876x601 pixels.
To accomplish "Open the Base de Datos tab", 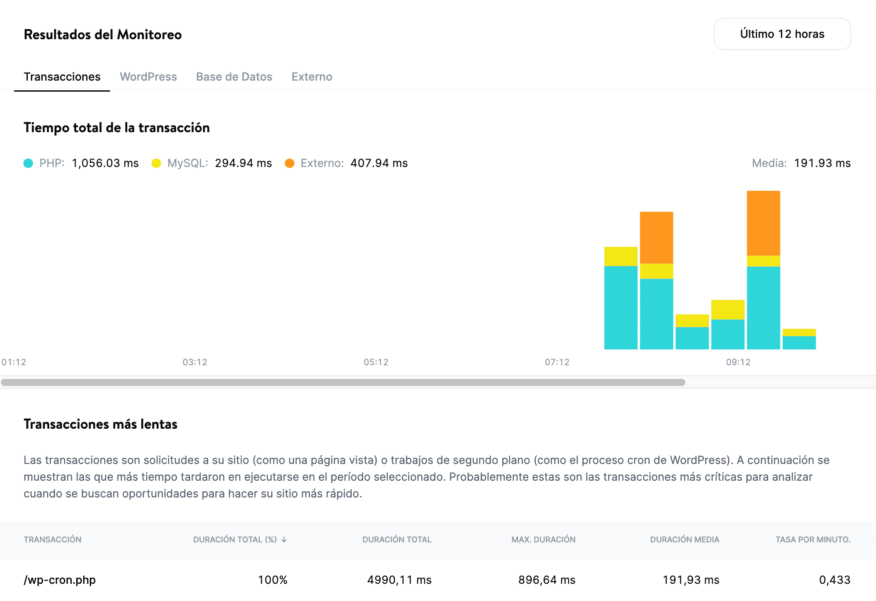I will pos(234,77).
